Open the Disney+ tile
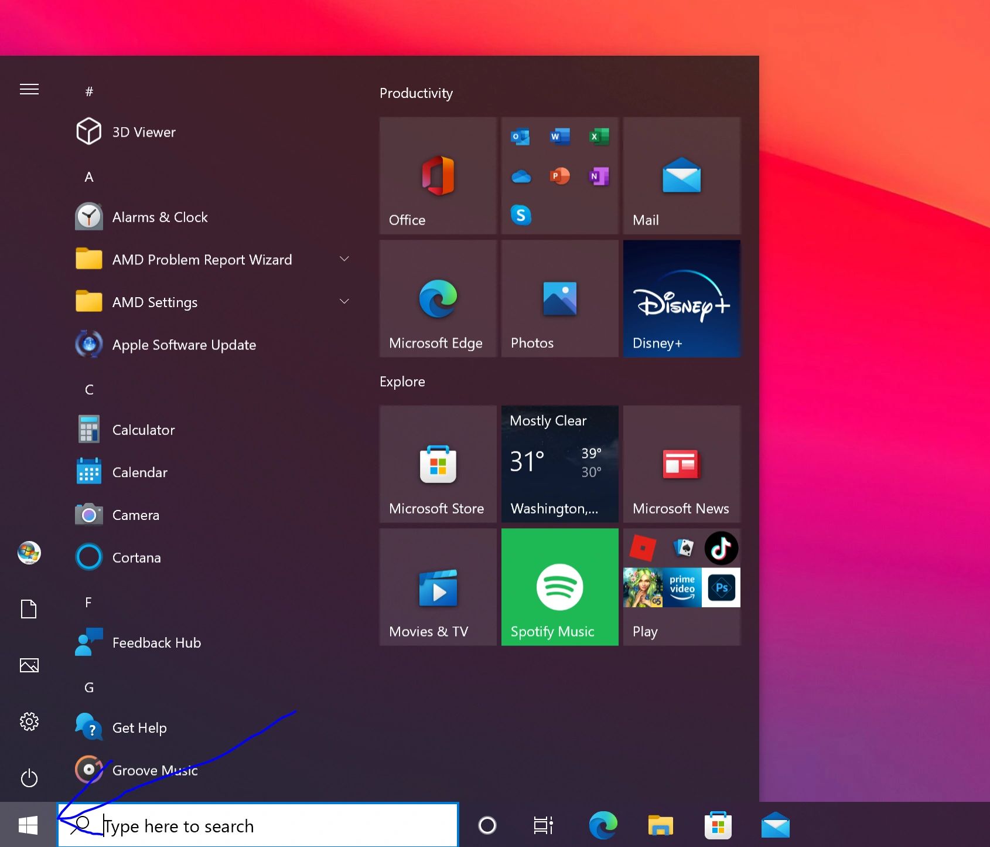Image resolution: width=990 pixels, height=847 pixels. coord(681,299)
